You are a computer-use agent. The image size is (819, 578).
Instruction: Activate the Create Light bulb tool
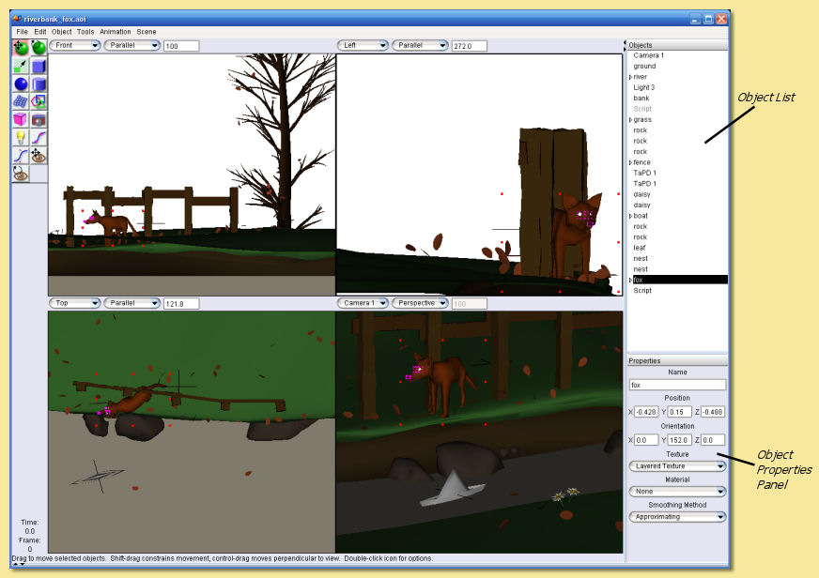pos(21,137)
